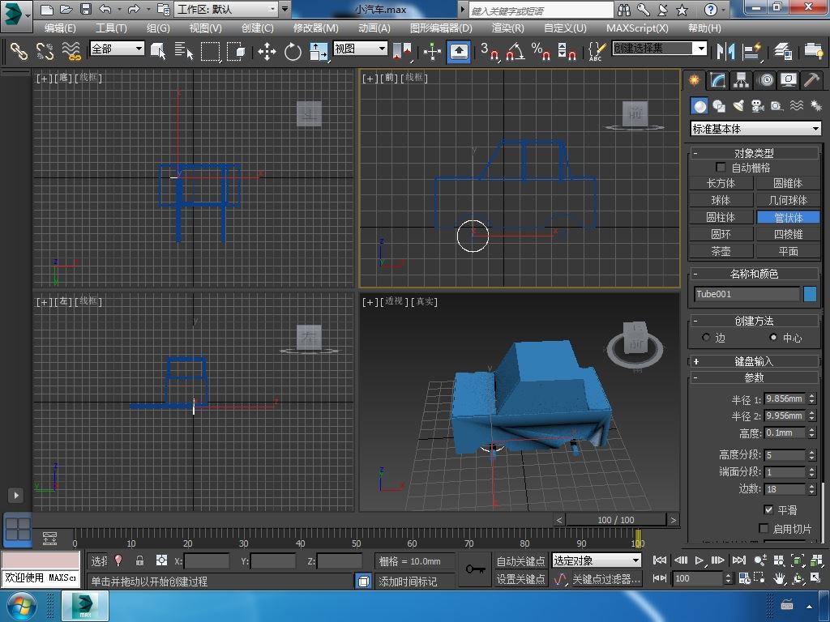The image size is (830, 622).
Task: Click the Tube001 object color swatch
Action: tap(810, 294)
